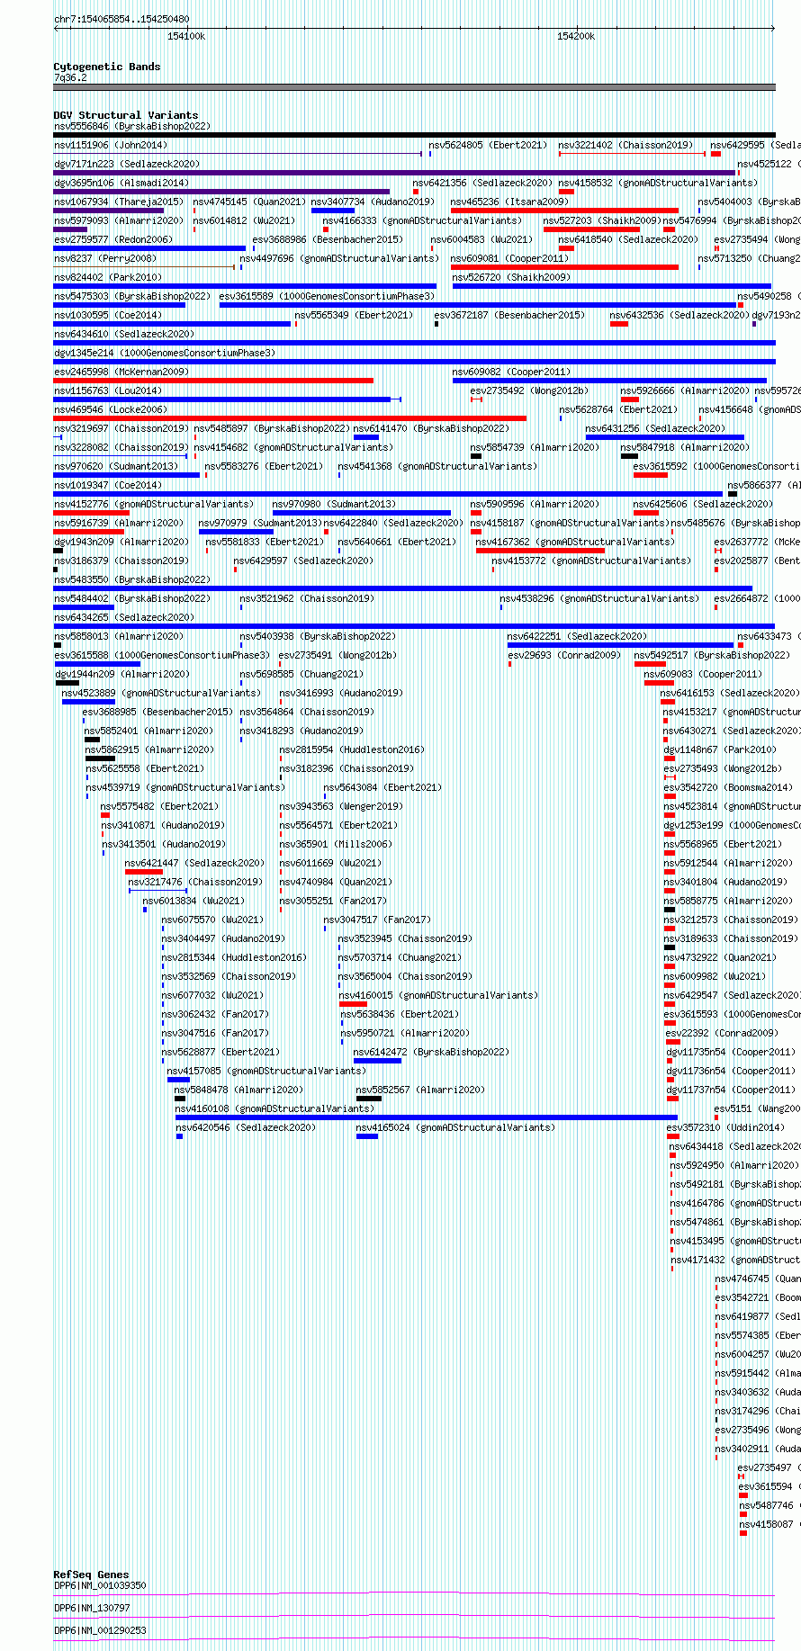Open variant dgv7171n223 (Sedlazeck2020)

[x=127, y=164]
